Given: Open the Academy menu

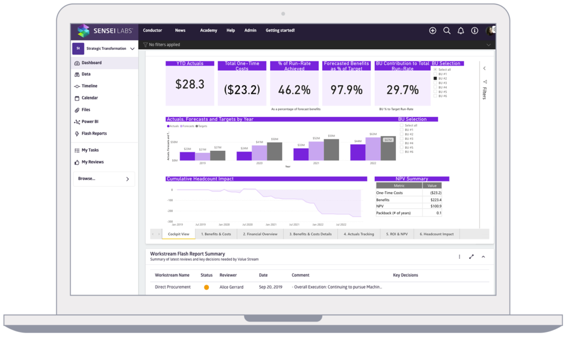Looking at the screenshot, I should click(209, 31).
